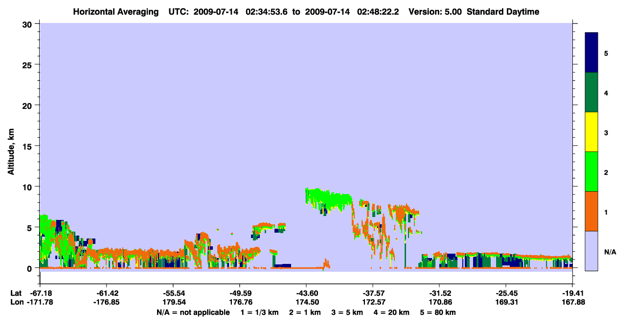
Task: Click the latitude value -25.45
Action: (x=506, y=293)
